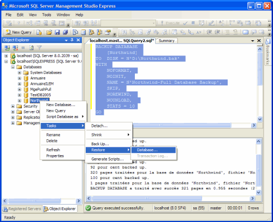Select the SQLQuery2.sql editor tab
This screenshot has width=273, height=222.
[x=122, y=40]
